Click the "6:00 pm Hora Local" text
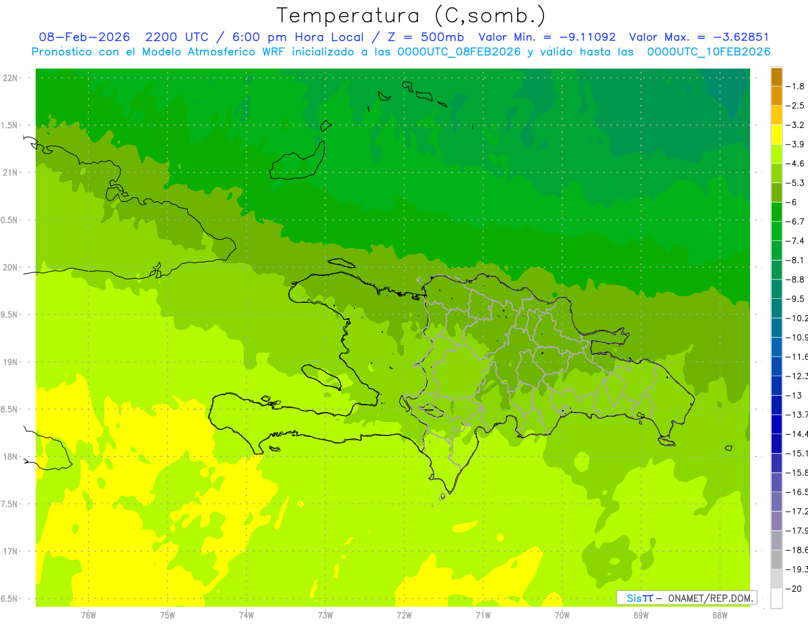 pyautogui.click(x=299, y=37)
